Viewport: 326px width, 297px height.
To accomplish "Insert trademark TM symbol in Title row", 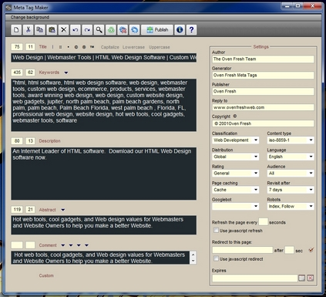I will (x=92, y=47).
